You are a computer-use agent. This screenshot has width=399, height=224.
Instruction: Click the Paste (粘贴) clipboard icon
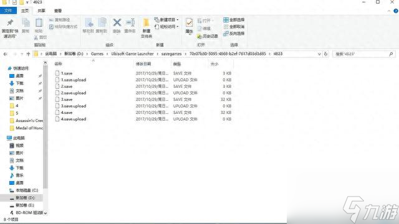[39, 23]
